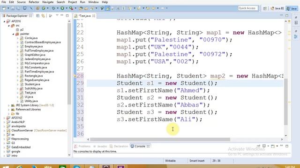300x168 pixels.
Task: Open the Refactor menu
Action: click(x=34, y=2)
